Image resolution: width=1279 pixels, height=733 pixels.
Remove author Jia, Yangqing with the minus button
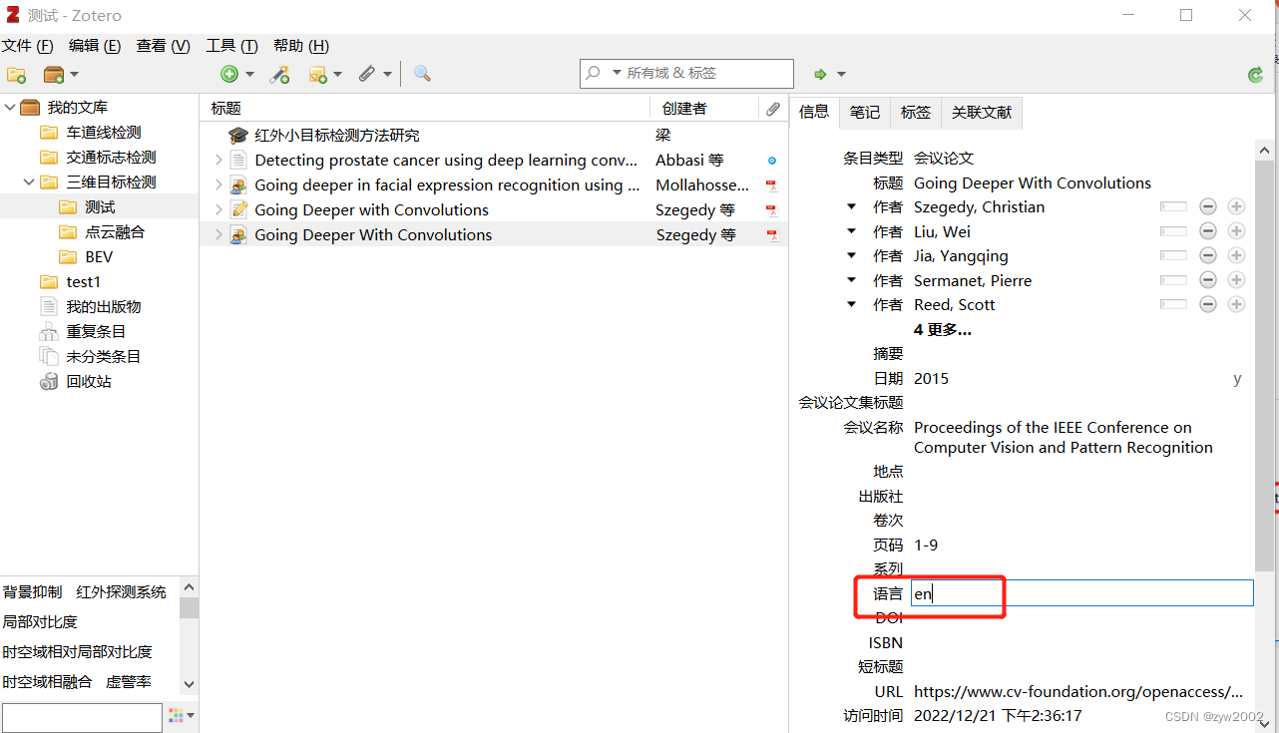[x=1208, y=255]
